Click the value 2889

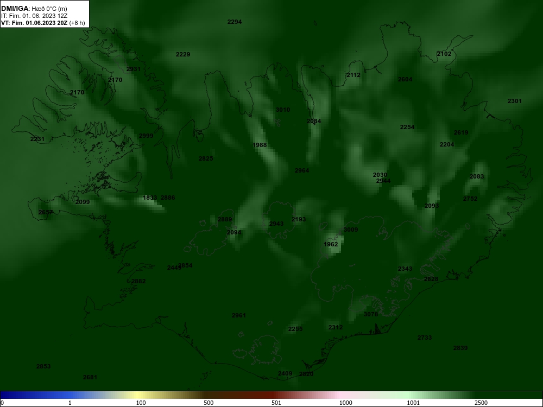click(x=225, y=219)
